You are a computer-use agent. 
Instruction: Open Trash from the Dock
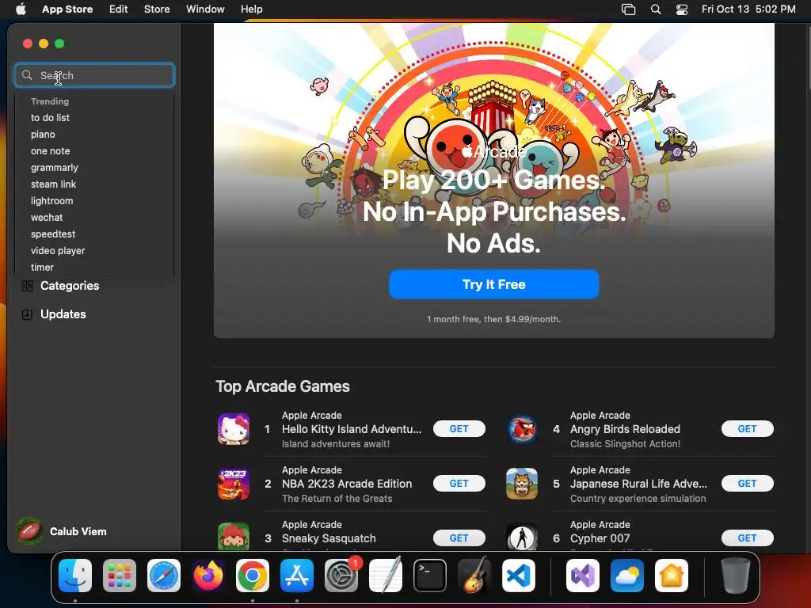(x=736, y=576)
